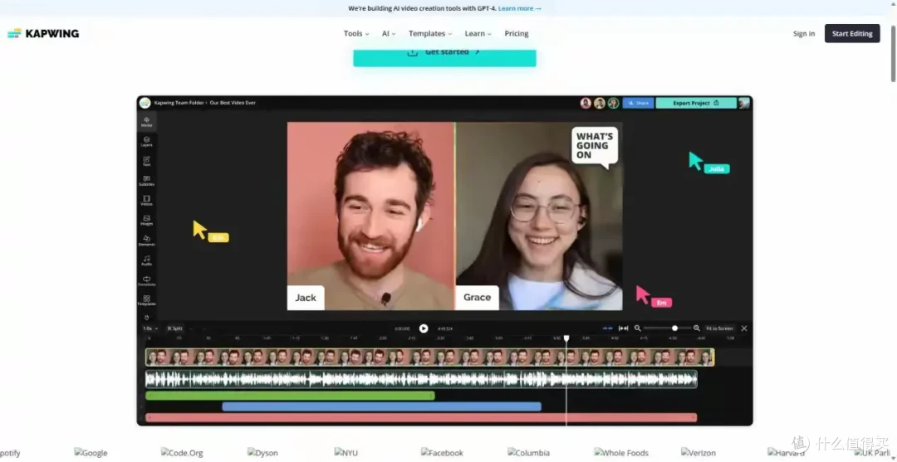Click the Split scissors tool
Viewport: 897px width, 462px height.
[x=174, y=328]
